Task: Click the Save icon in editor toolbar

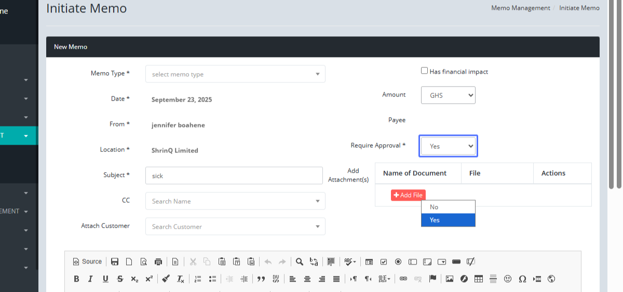Action: (115, 261)
